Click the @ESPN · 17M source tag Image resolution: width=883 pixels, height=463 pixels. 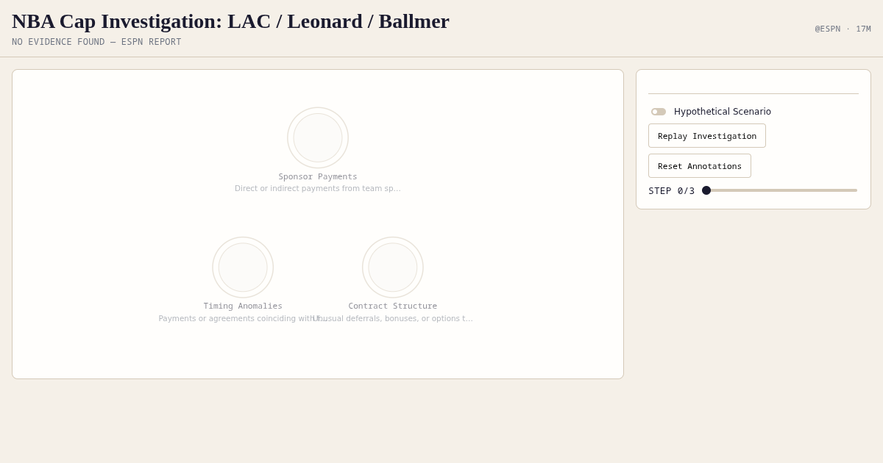tap(843, 29)
